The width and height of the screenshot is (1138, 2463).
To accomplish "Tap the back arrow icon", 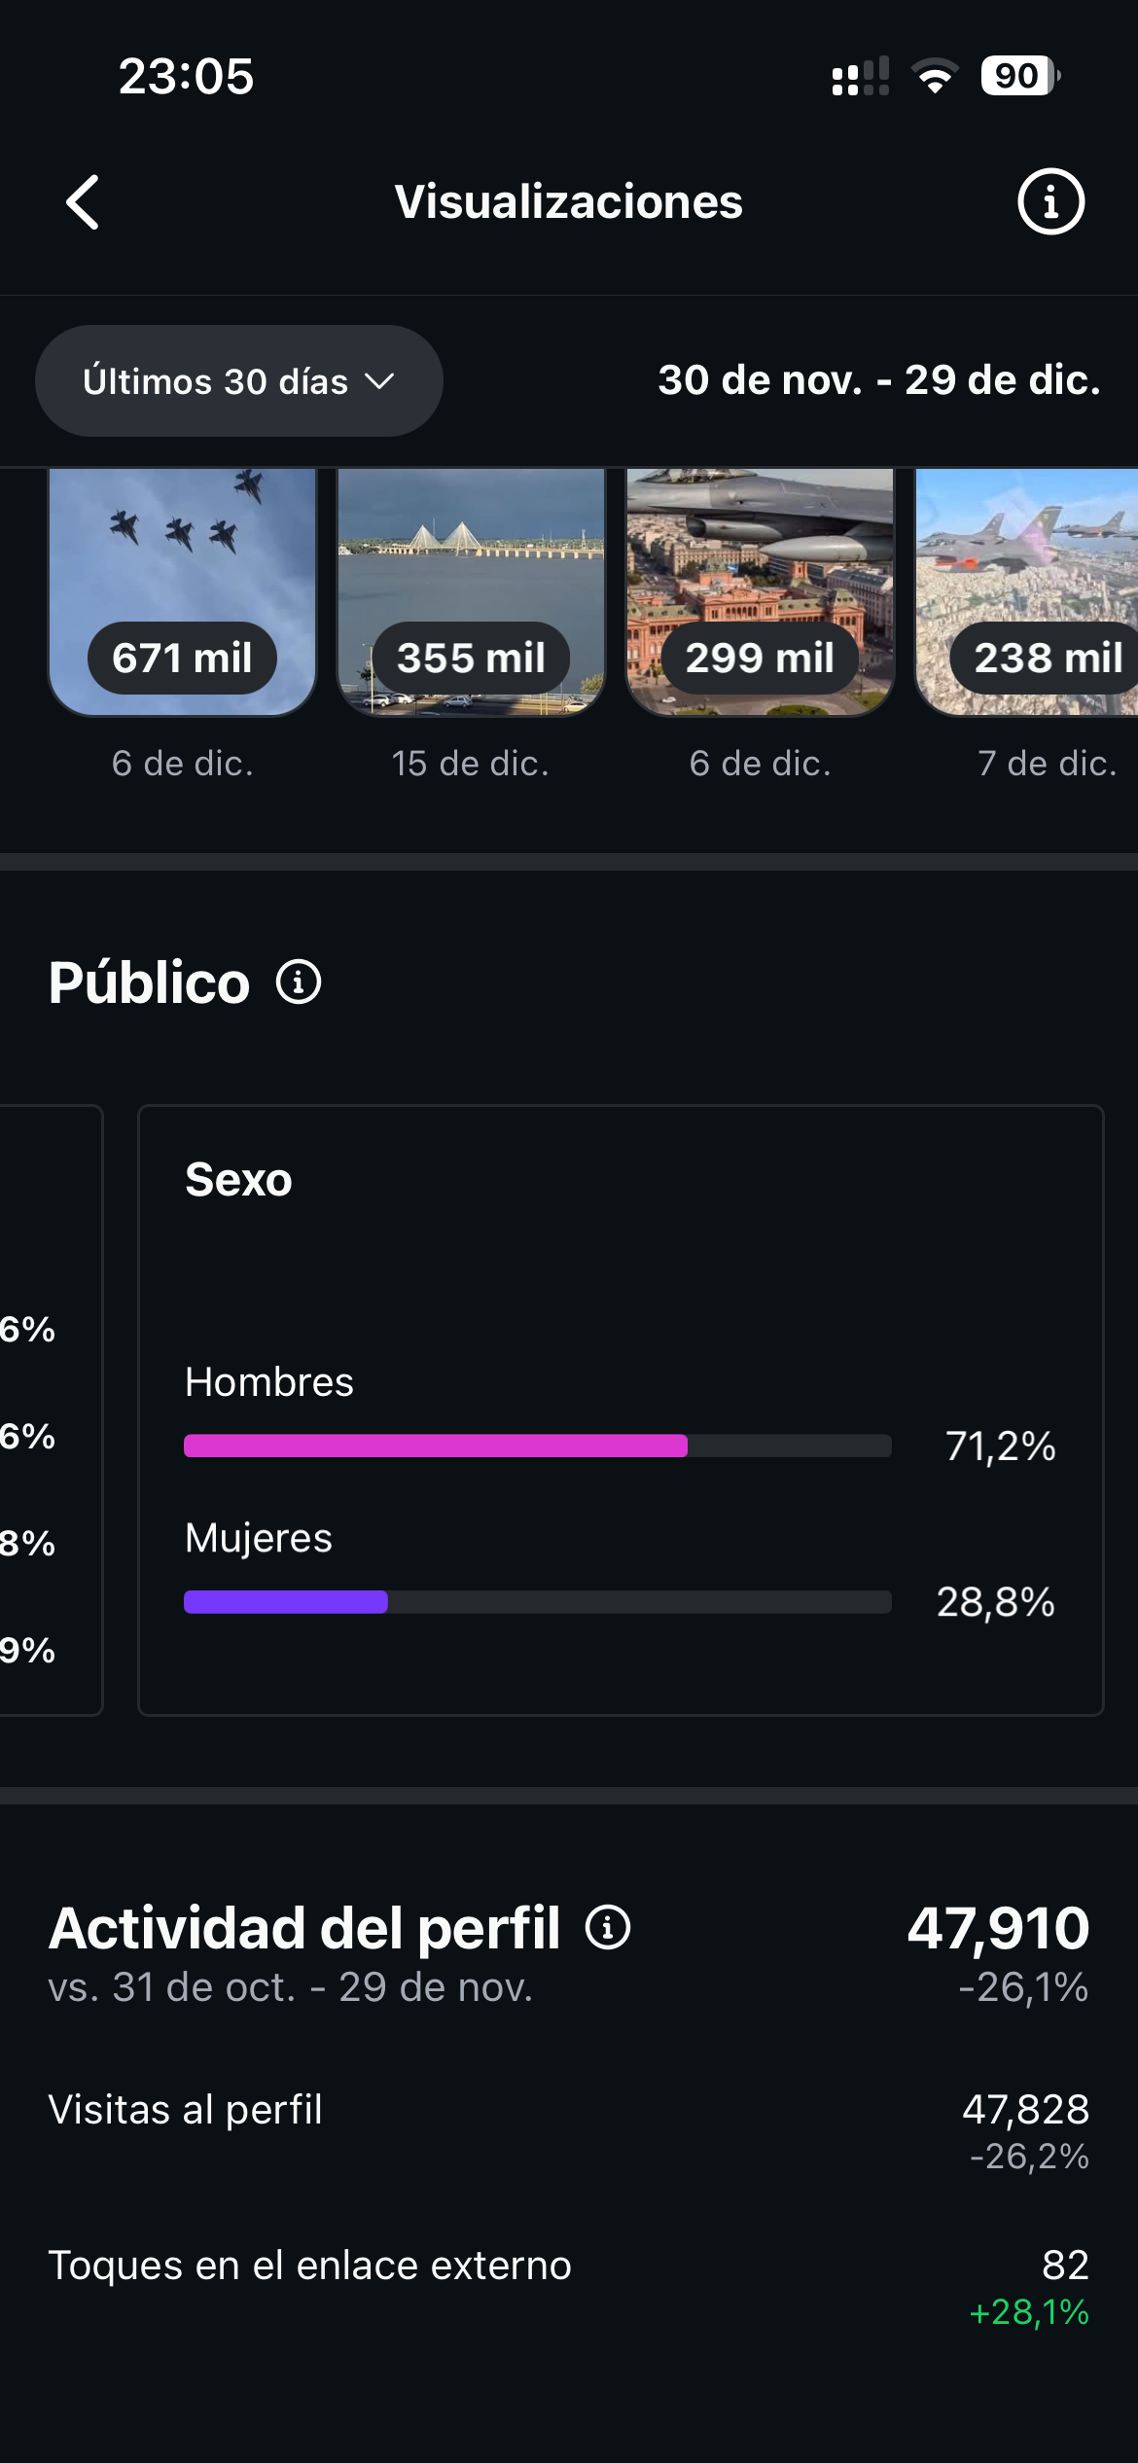I will click(x=84, y=202).
